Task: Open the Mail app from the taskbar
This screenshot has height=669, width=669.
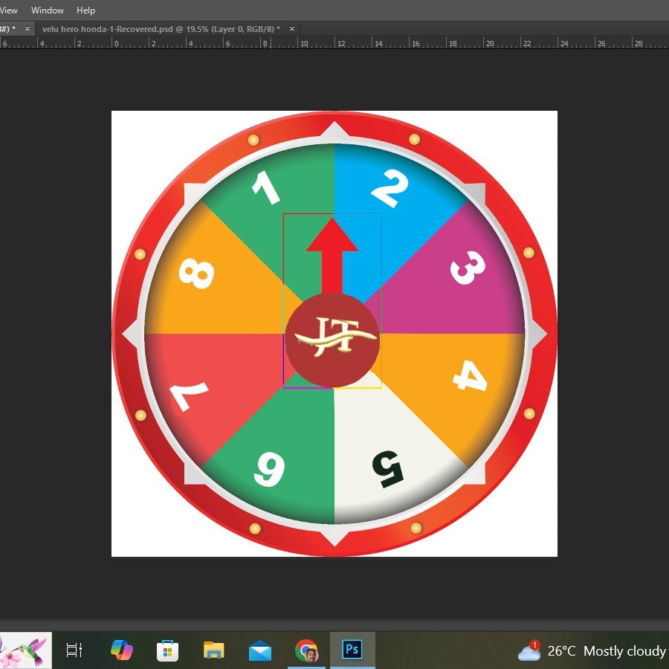Action: point(260,650)
